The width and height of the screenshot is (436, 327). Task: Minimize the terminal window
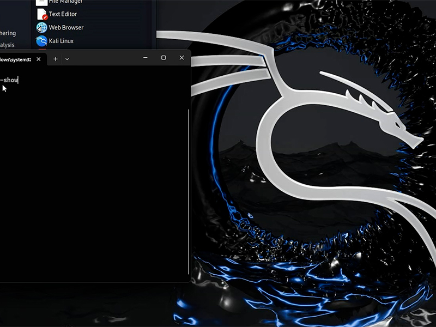pyautogui.click(x=146, y=58)
